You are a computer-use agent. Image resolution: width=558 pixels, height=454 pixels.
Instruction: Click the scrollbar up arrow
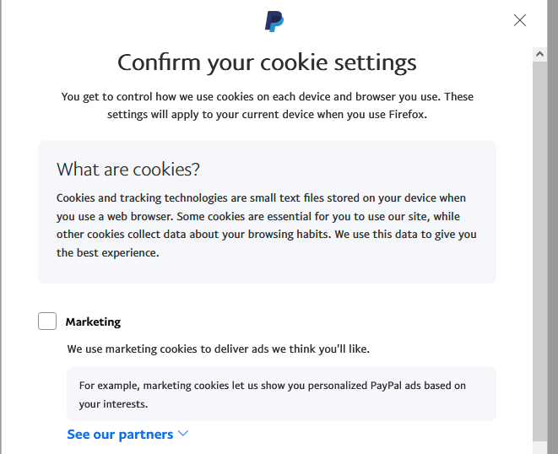[540, 53]
